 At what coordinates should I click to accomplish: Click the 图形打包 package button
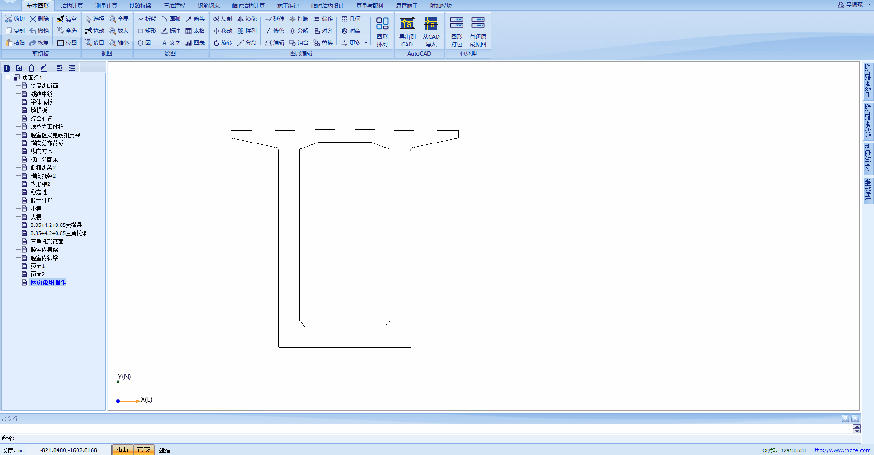(x=456, y=32)
